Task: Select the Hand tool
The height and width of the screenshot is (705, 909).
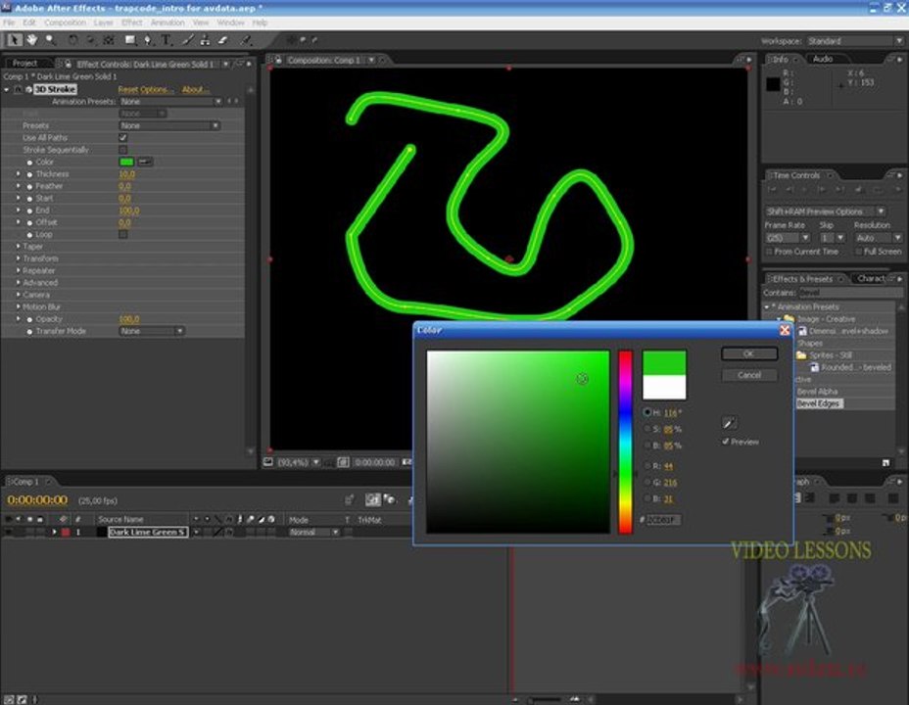Action: [x=32, y=40]
